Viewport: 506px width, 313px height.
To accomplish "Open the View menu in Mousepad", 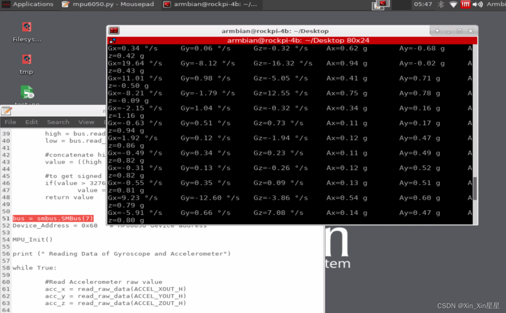I will click(x=86, y=122).
